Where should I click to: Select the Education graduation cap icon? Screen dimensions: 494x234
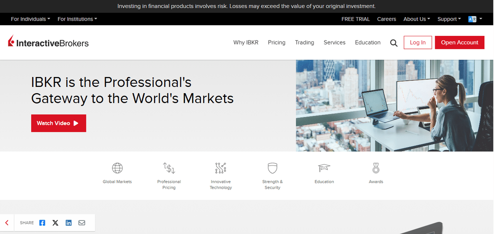pos(324,168)
